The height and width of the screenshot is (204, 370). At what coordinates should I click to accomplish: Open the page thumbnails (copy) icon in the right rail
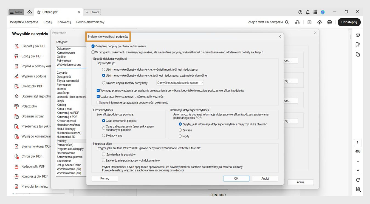[358, 54]
